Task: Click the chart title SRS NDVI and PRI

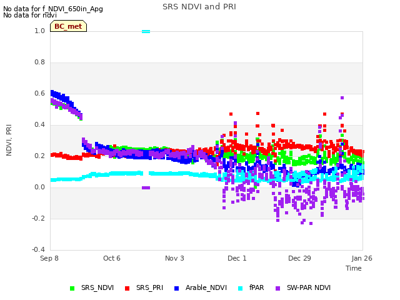Action: pos(199,7)
